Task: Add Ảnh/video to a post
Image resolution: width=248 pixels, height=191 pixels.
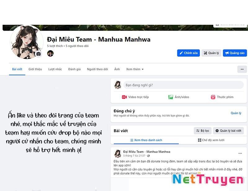Action: (x=179, y=97)
